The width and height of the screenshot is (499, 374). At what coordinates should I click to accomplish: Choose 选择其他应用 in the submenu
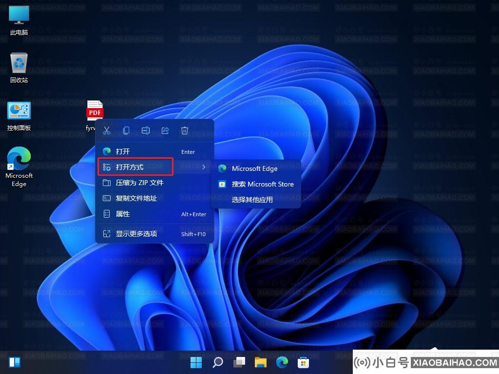(256, 199)
